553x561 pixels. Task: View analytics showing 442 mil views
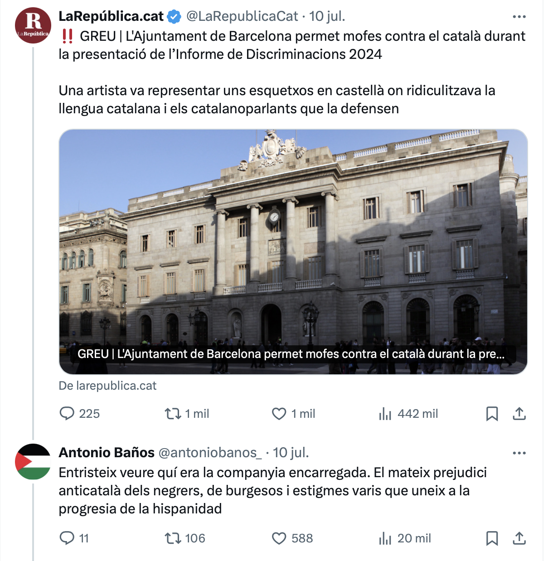[408, 414]
